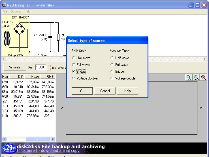Image resolution: width=209 pixels, height=157 pixels.
Task: Increase simulation time with up stepper arrow
Action: tap(49, 66)
